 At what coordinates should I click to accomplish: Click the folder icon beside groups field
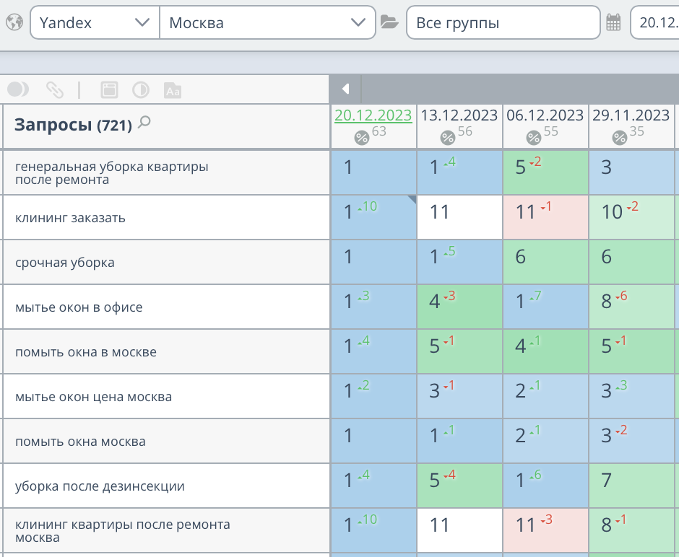[x=389, y=22]
